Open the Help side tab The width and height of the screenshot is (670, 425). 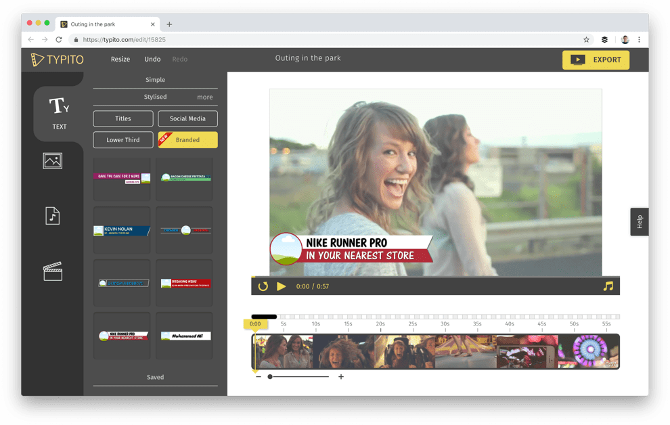tap(640, 222)
